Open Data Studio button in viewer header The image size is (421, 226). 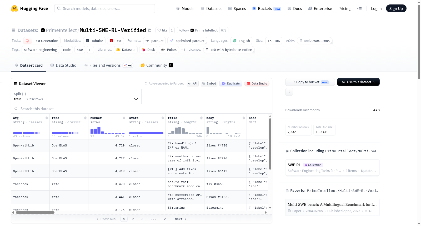pyautogui.click(x=257, y=83)
